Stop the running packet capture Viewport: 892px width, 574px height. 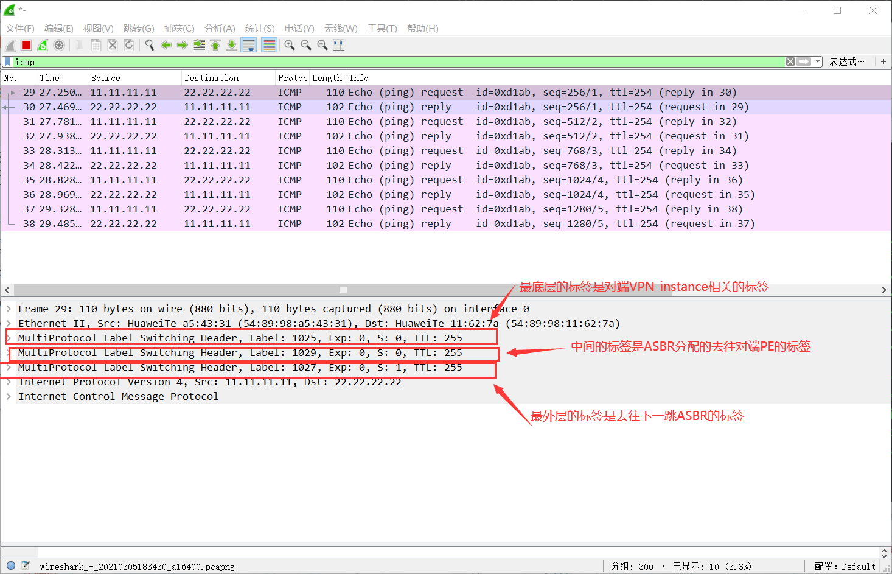click(26, 45)
